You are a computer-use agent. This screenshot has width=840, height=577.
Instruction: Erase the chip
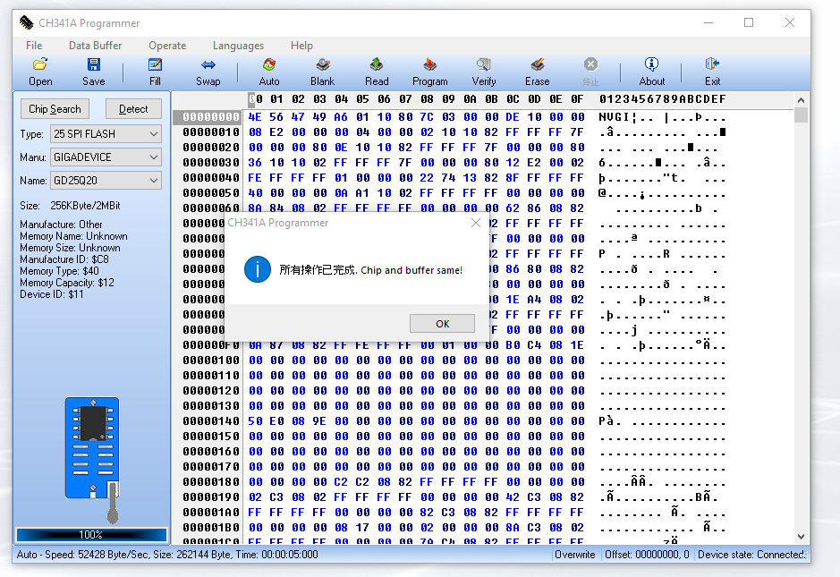pos(538,72)
